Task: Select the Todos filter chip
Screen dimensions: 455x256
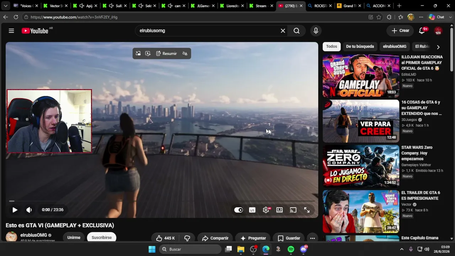Action: pyautogui.click(x=332, y=47)
